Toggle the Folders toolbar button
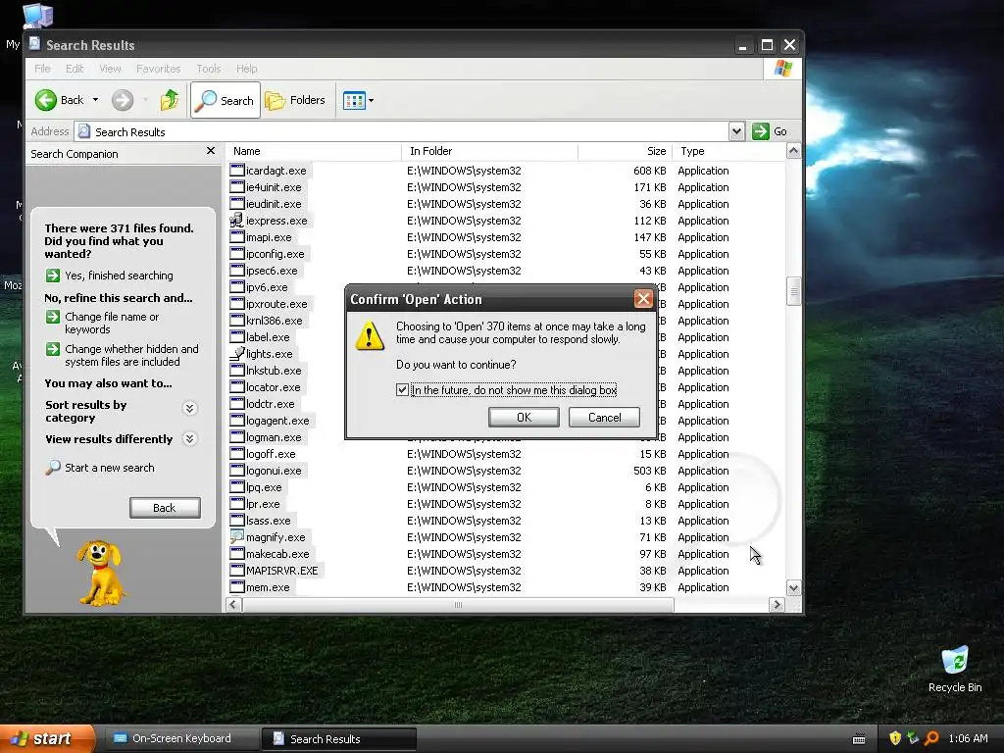The height and width of the screenshot is (753, 1004). coord(296,100)
